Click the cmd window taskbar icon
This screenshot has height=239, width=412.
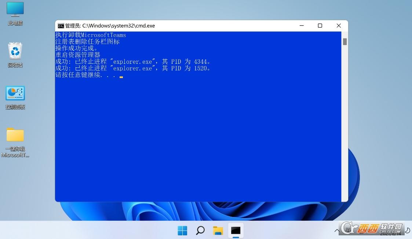[236, 231]
